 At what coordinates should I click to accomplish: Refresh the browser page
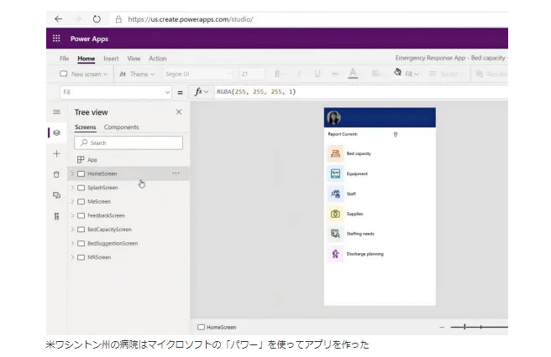(x=97, y=18)
